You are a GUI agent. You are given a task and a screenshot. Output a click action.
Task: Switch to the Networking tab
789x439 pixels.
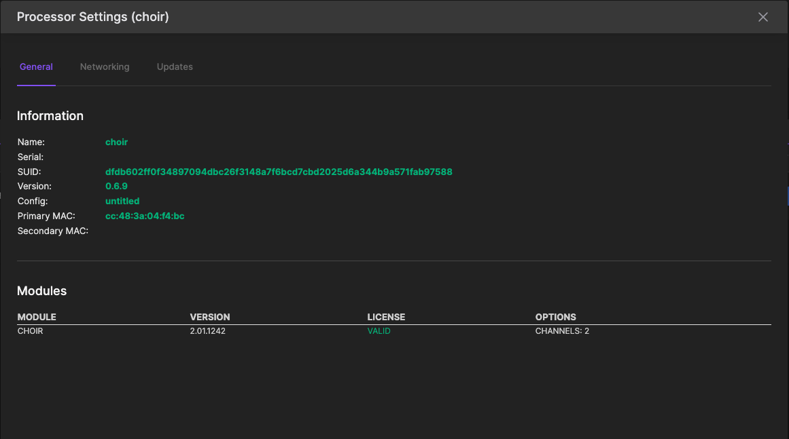[105, 67]
